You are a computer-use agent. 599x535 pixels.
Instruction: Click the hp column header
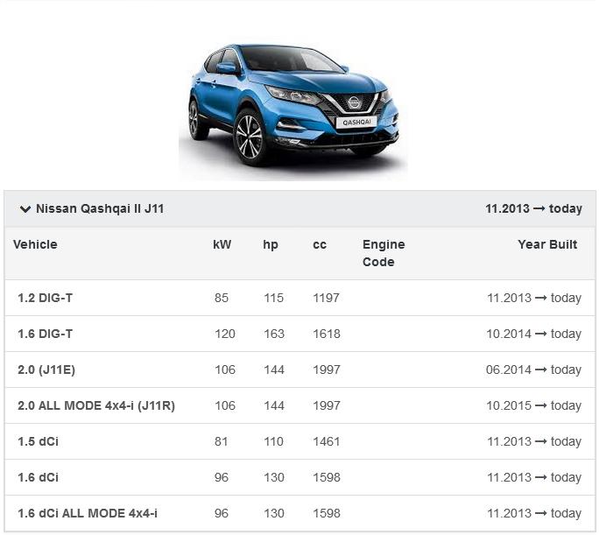pyautogui.click(x=271, y=244)
